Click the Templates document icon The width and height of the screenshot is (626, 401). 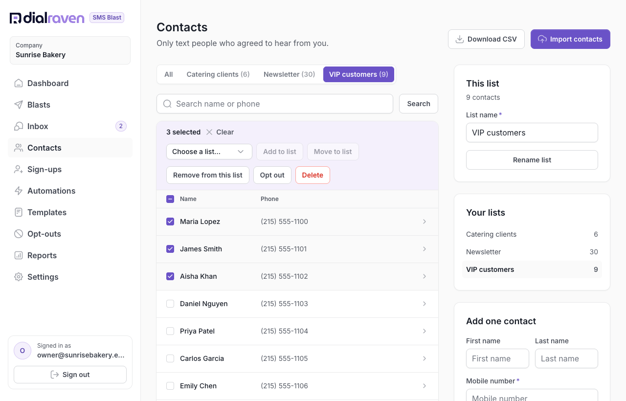click(x=19, y=212)
